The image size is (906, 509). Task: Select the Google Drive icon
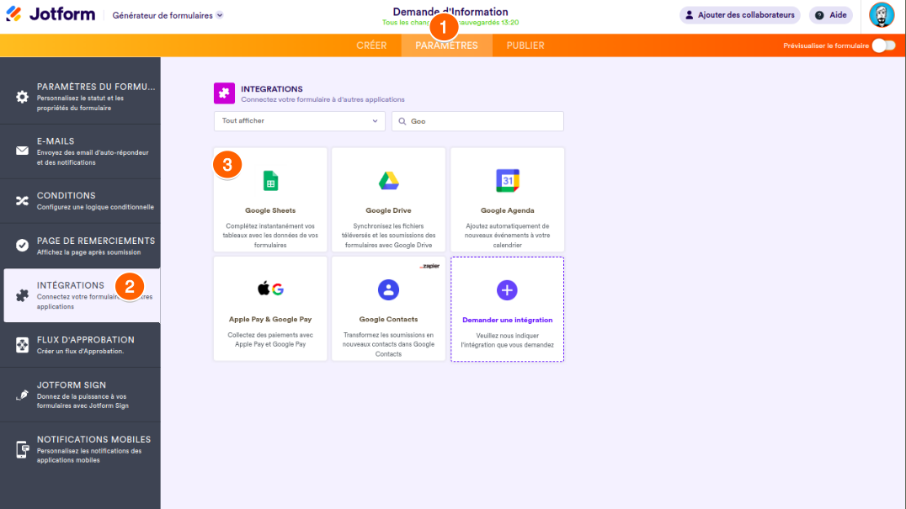pyautogui.click(x=388, y=181)
